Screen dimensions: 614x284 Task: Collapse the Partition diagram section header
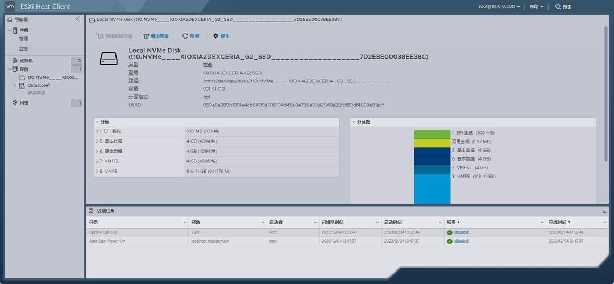[354, 122]
